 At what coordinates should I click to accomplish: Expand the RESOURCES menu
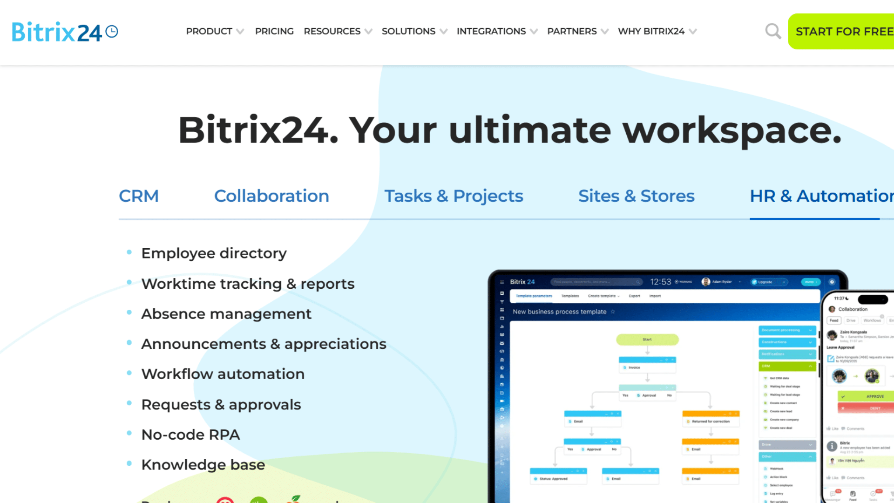(x=338, y=31)
